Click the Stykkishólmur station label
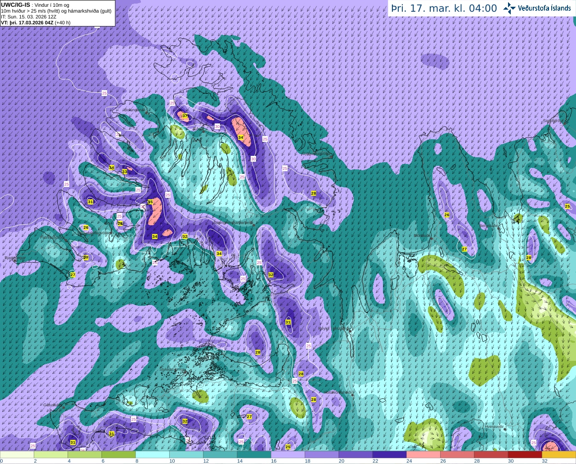The image size is (576, 464). coord(172,369)
